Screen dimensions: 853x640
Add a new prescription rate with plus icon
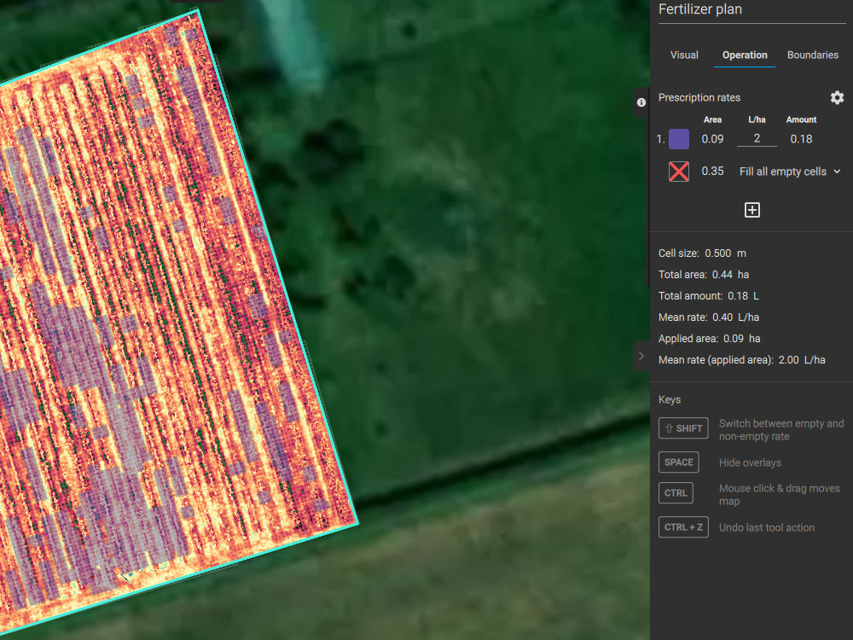click(x=751, y=209)
